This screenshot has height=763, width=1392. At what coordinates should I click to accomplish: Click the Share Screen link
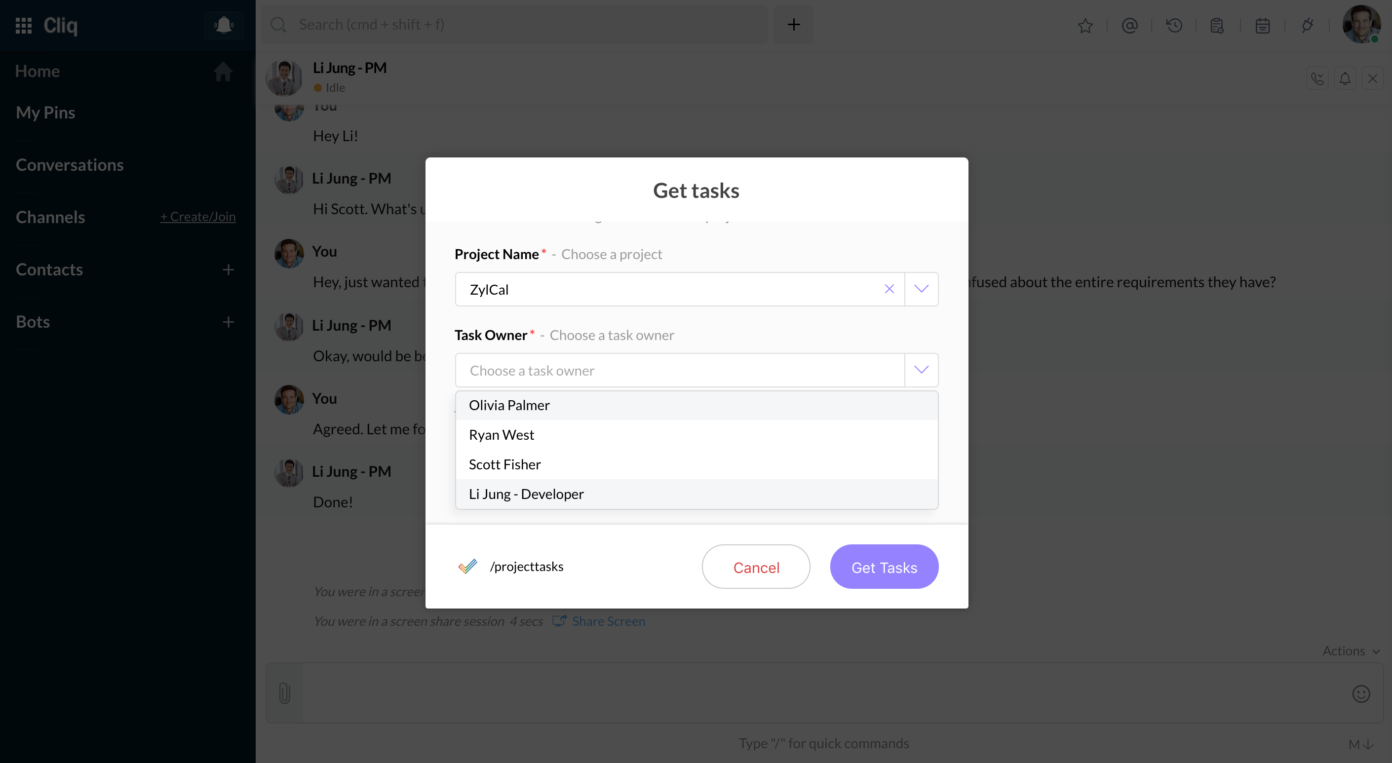pos(609,621)
